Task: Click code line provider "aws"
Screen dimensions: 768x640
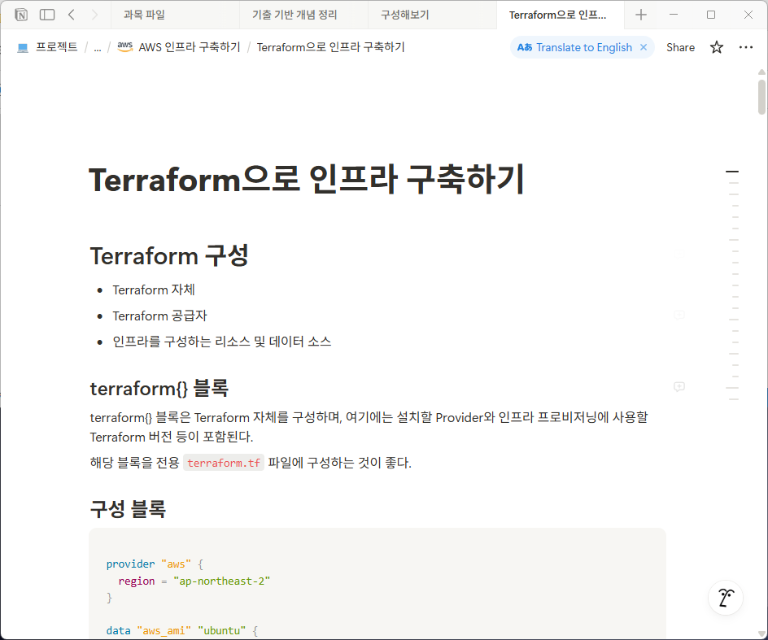Action: click(x=155, y=564)
